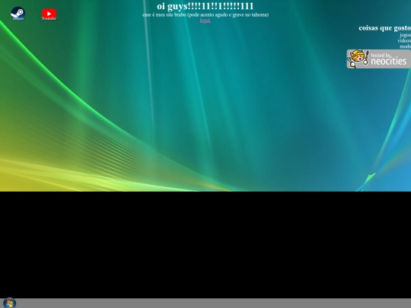The image size is (411, 308).
Task: Open the 'vídeos' link
Action: (404, 40)
